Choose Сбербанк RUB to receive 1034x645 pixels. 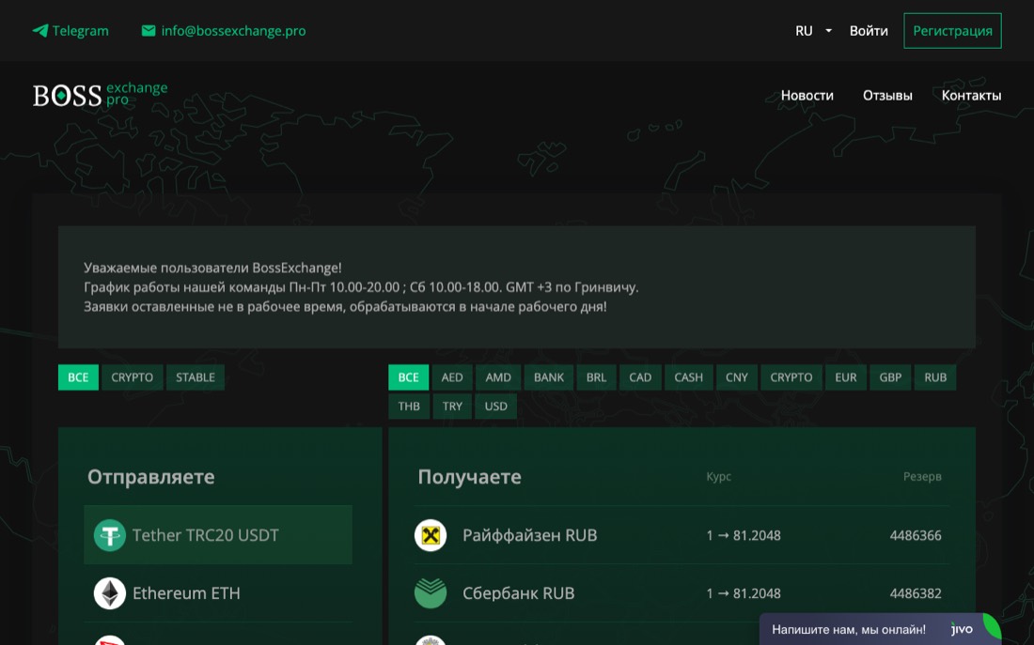coord(681,593)
